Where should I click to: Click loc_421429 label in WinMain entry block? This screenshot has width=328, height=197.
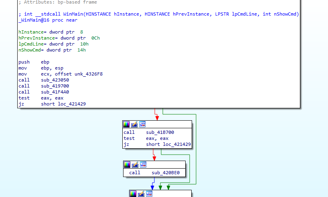pos(72,104)
